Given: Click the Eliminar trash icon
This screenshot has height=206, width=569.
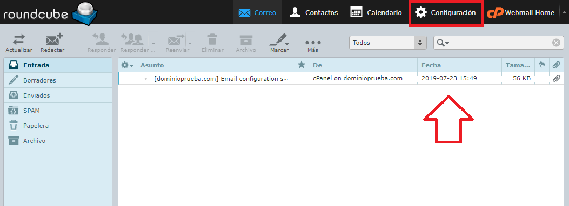Looking at the screenshot, I should [212, 39].
